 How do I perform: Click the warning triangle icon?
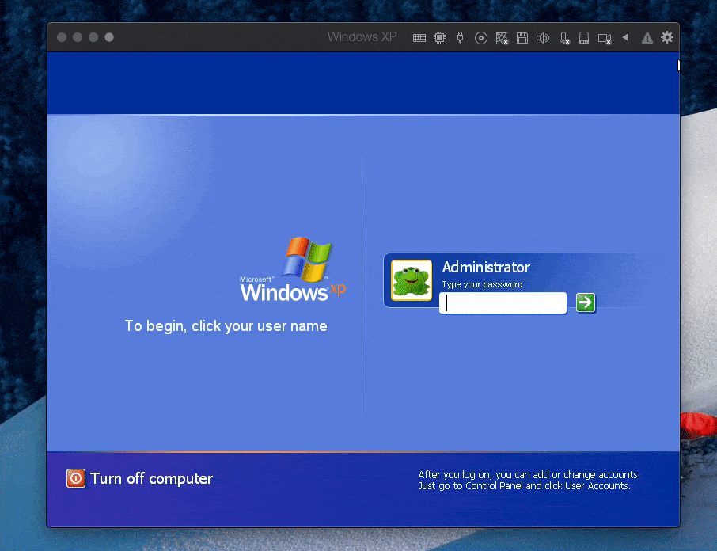(647, 38)
